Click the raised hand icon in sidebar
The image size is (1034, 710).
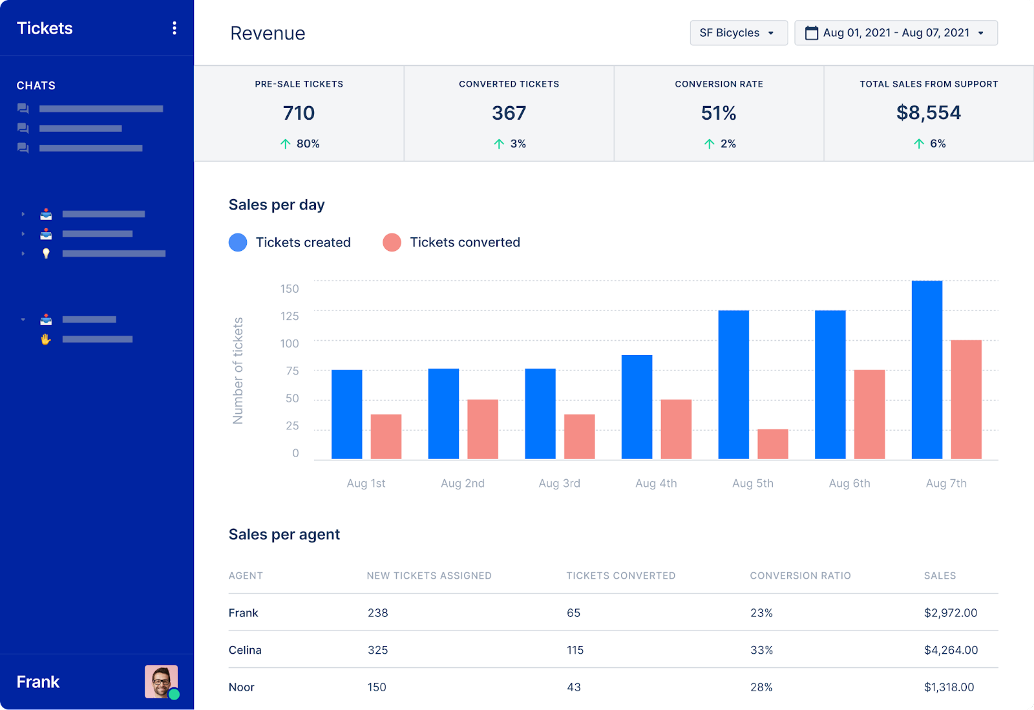(x=45, y=339)
